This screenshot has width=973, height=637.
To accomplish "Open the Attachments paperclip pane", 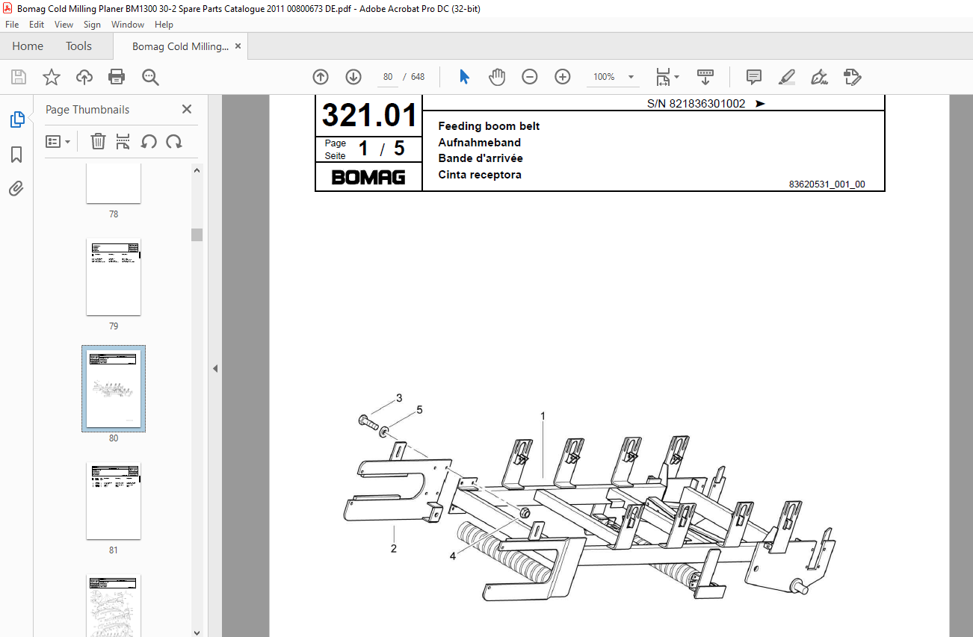I will click(x=16, y=189).
